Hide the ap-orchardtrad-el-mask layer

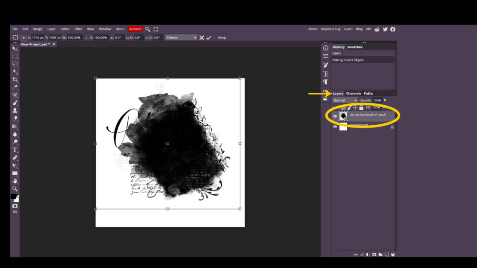coord(335,116)
